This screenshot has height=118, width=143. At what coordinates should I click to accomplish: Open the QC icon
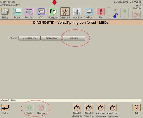pyautogui.click(x=41, y=12)
